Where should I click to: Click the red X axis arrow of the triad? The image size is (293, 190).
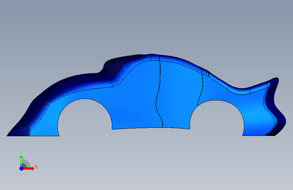pyautogui.click(x=28, y=168)
